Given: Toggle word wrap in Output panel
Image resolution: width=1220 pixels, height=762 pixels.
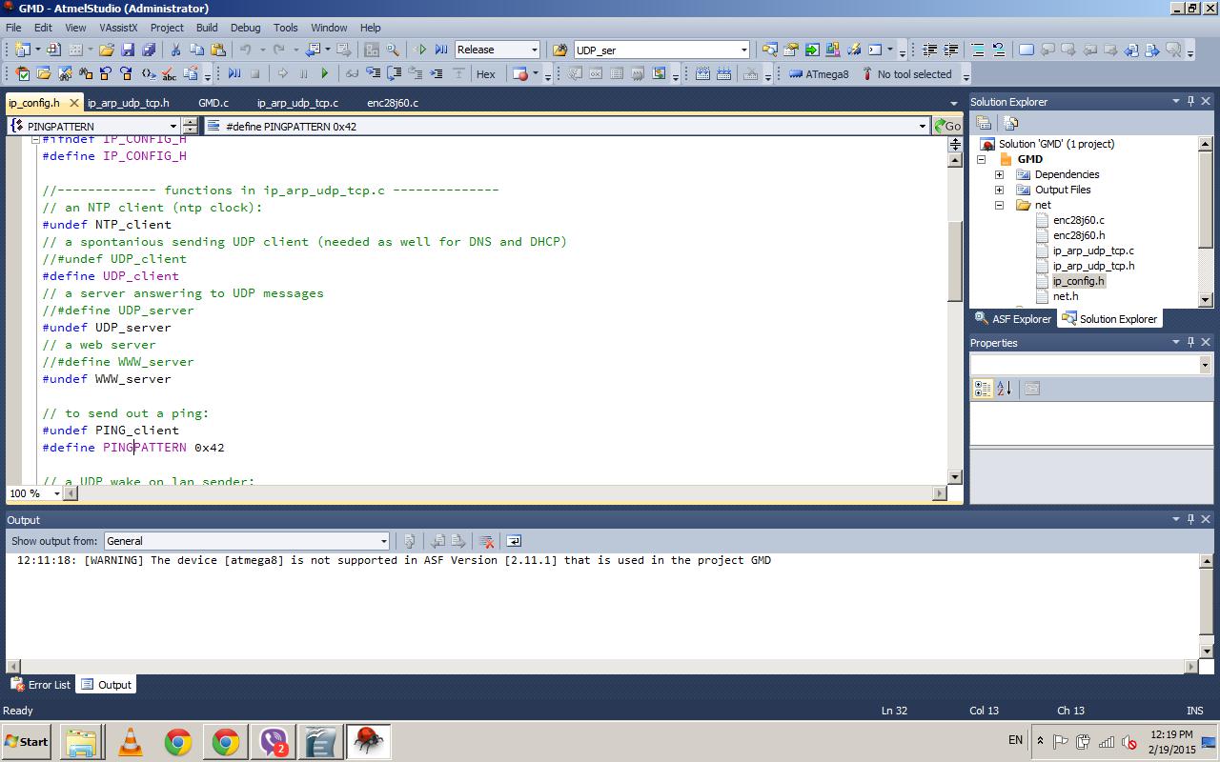Looking at the screenshot, I should click(x=514, y=541).
